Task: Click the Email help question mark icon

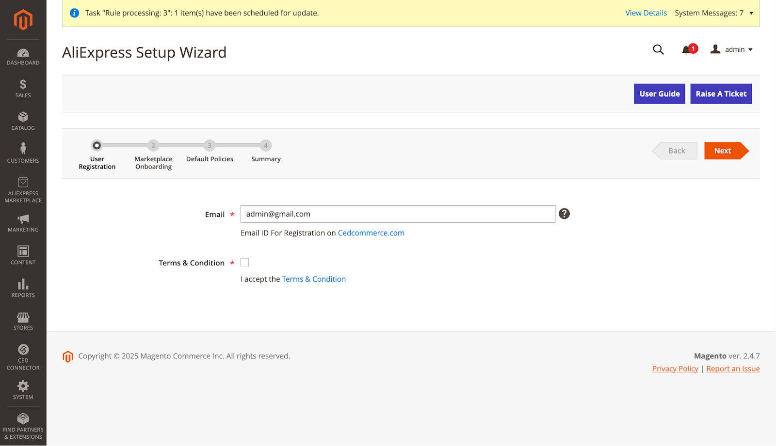Action: point(564,214)
